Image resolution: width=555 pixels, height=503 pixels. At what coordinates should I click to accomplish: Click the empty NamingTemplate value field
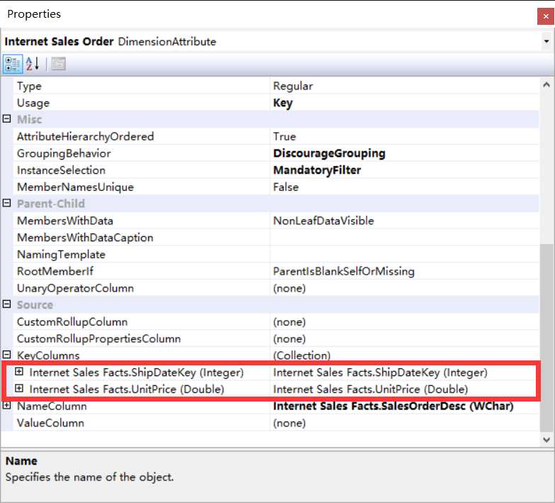pos(405,254)
